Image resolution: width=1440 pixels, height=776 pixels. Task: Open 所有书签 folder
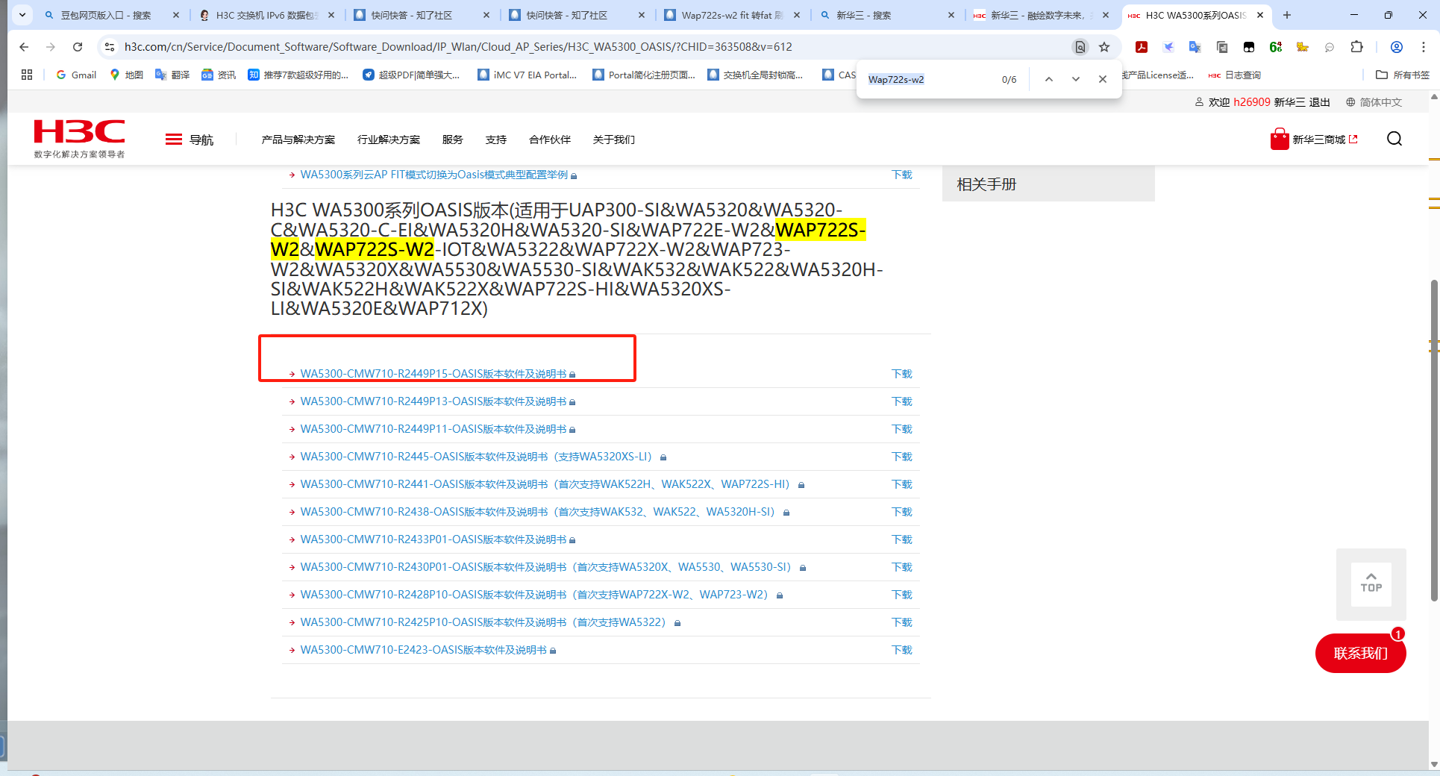point(1403,75)
